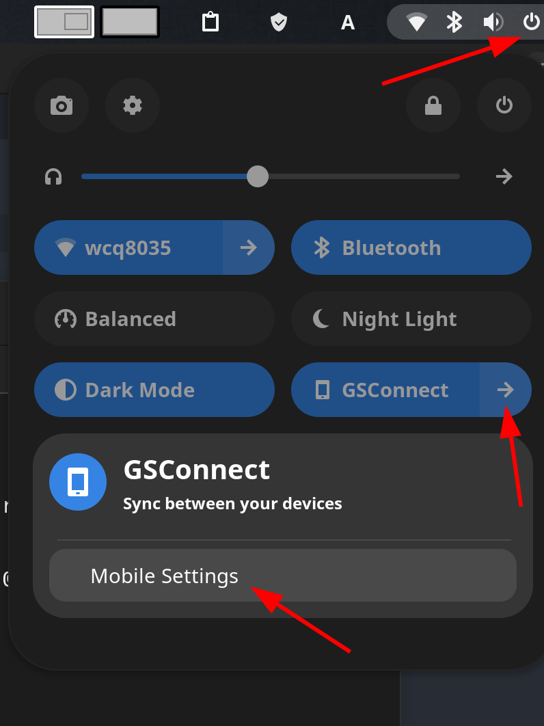Screen dimensions: 544x726
Task: Turn off Dark Mode
Action: click(154, 390)
